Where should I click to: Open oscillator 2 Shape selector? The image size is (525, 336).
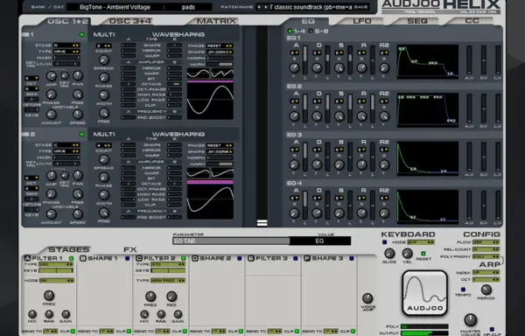pyautogui.click(x=220, y=151)
